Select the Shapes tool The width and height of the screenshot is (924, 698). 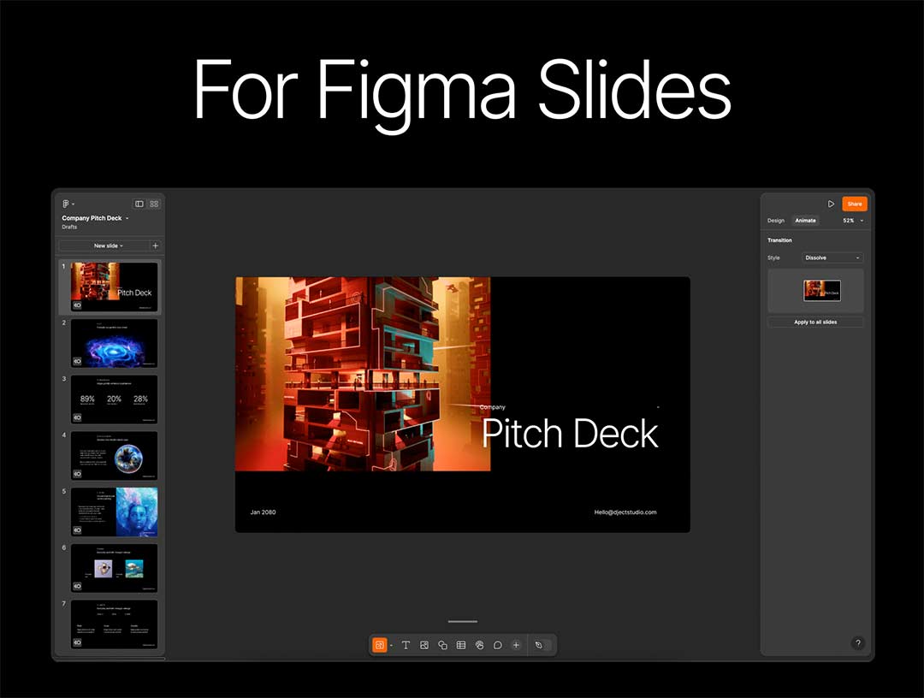coord(442,645)
